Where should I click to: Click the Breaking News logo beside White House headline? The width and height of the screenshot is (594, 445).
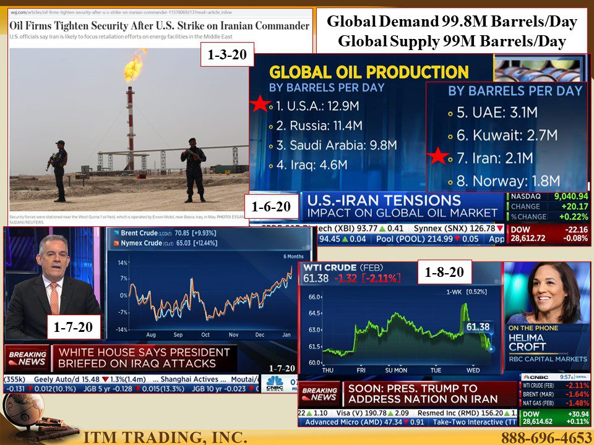tap(27, 358)
